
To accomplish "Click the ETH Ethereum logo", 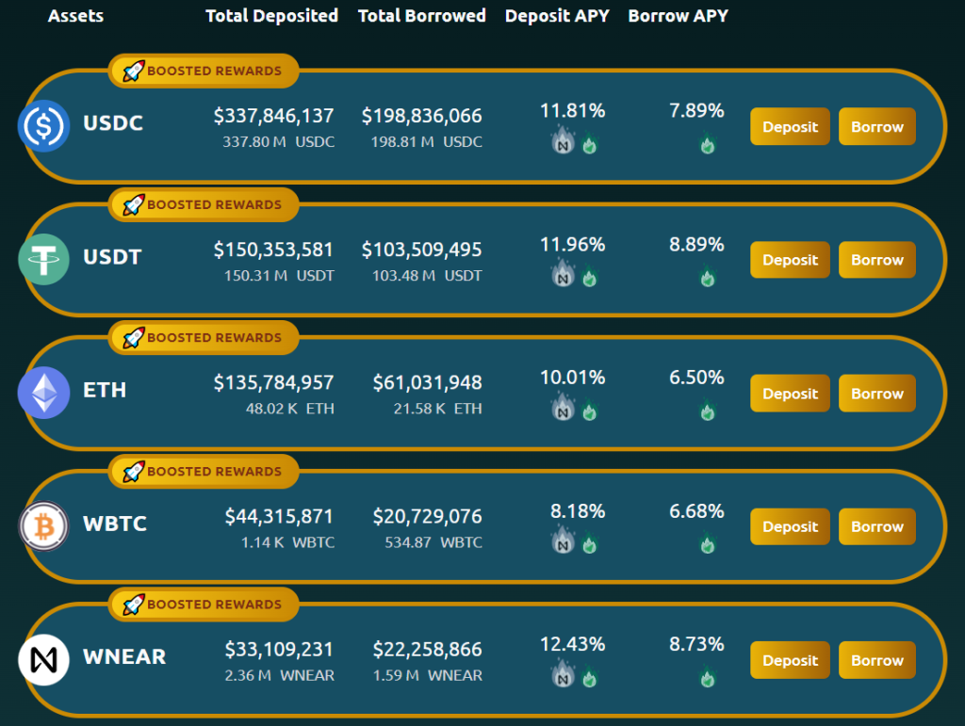I will 43,393.
